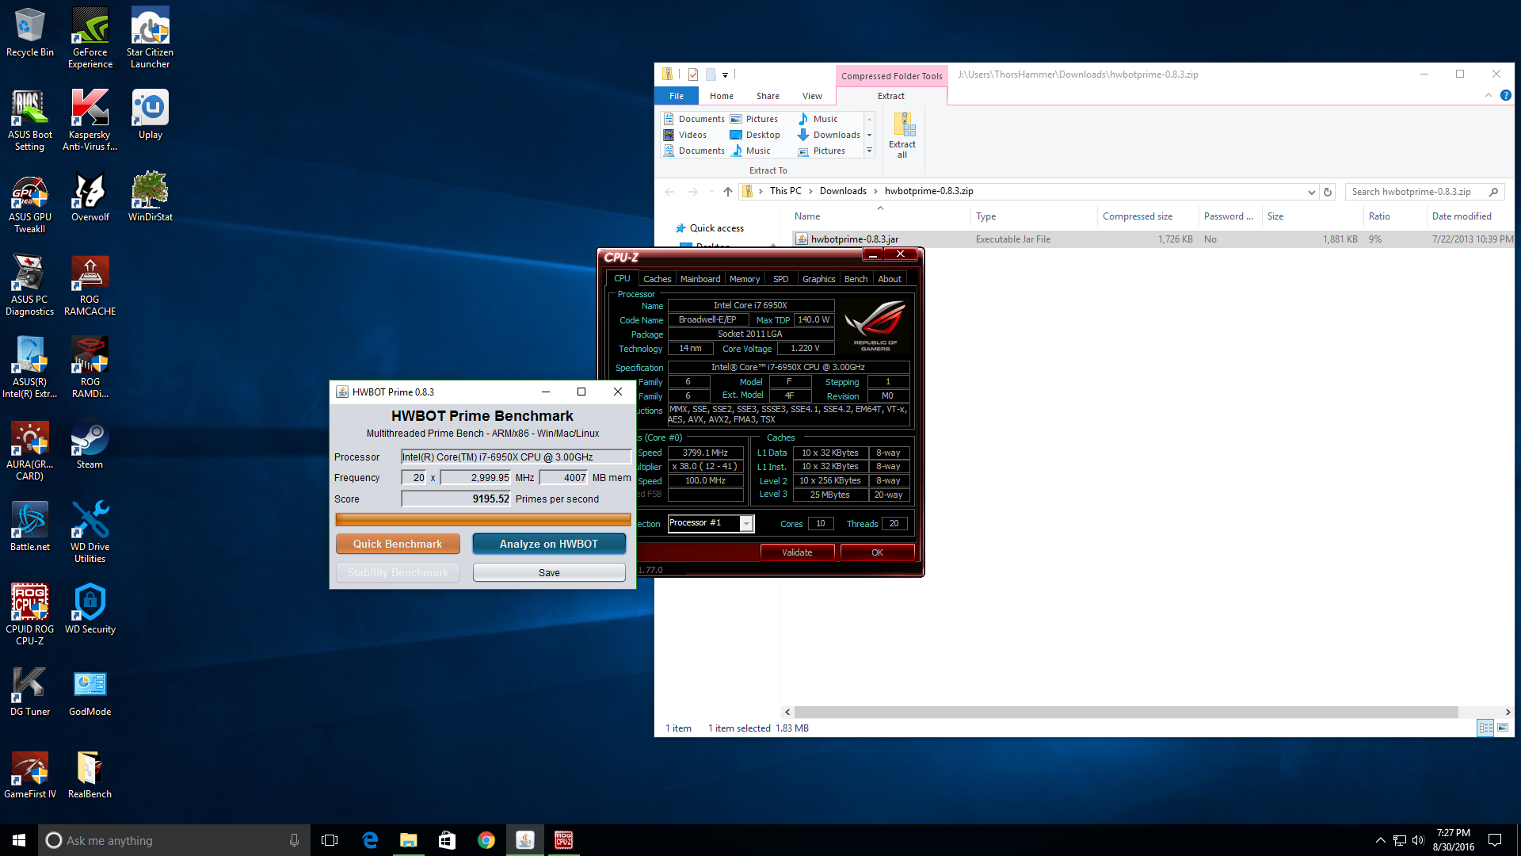1521x856 pixels.
Task: Open WD Drive Utilities icon
Action: click(x=90, y=533)
